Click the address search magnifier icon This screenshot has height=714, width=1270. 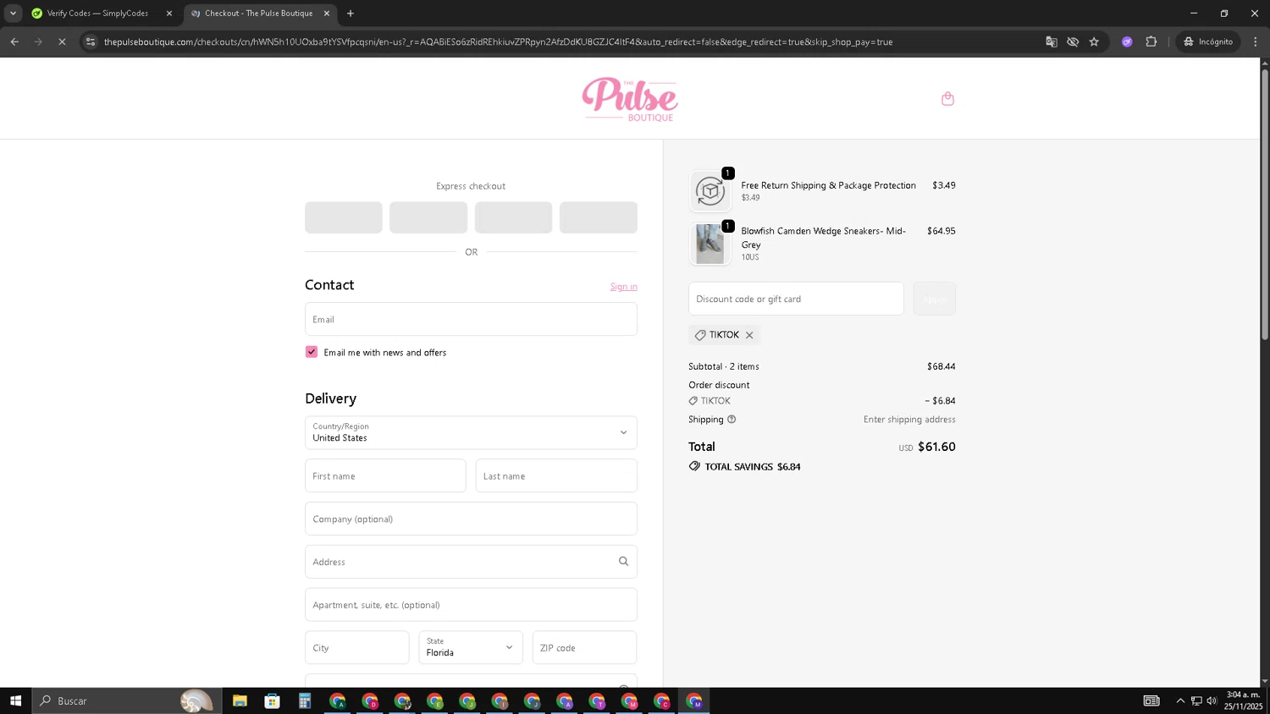[x=623, y=562]
